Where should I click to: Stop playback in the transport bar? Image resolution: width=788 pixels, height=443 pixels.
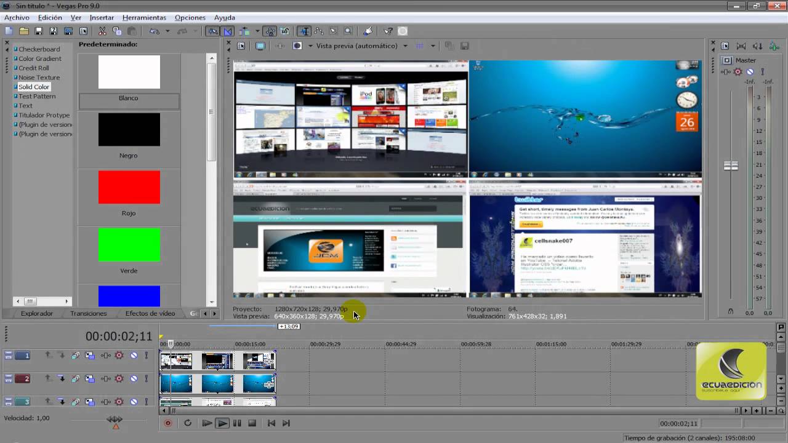[252, 423]
